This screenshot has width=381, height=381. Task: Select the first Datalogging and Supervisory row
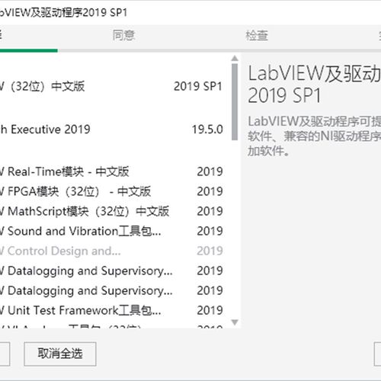click(112, 271)
